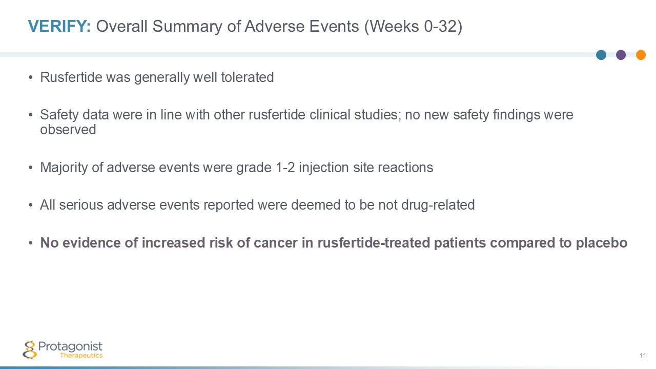
Task: Click the gradient bar along the slide bottom
Action: tap(328, 367)
